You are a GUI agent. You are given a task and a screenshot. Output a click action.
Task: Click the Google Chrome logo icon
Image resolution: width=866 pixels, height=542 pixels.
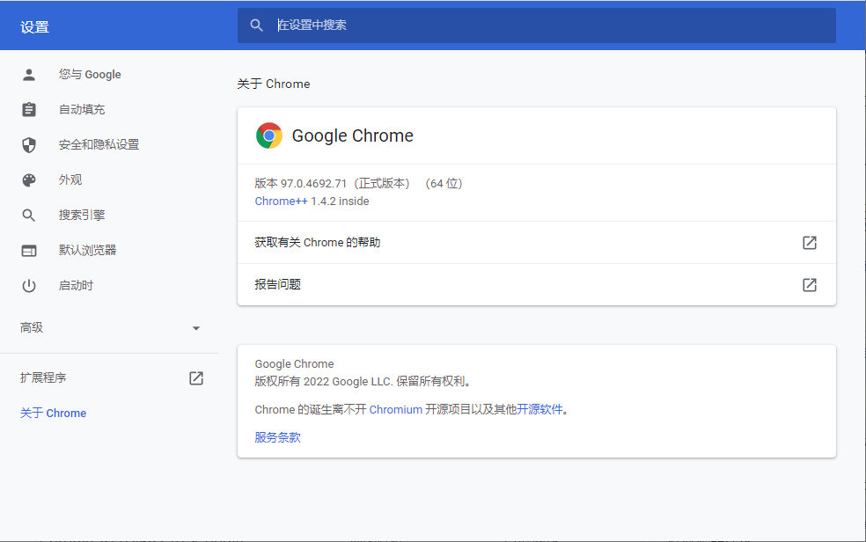click(269, 135)
